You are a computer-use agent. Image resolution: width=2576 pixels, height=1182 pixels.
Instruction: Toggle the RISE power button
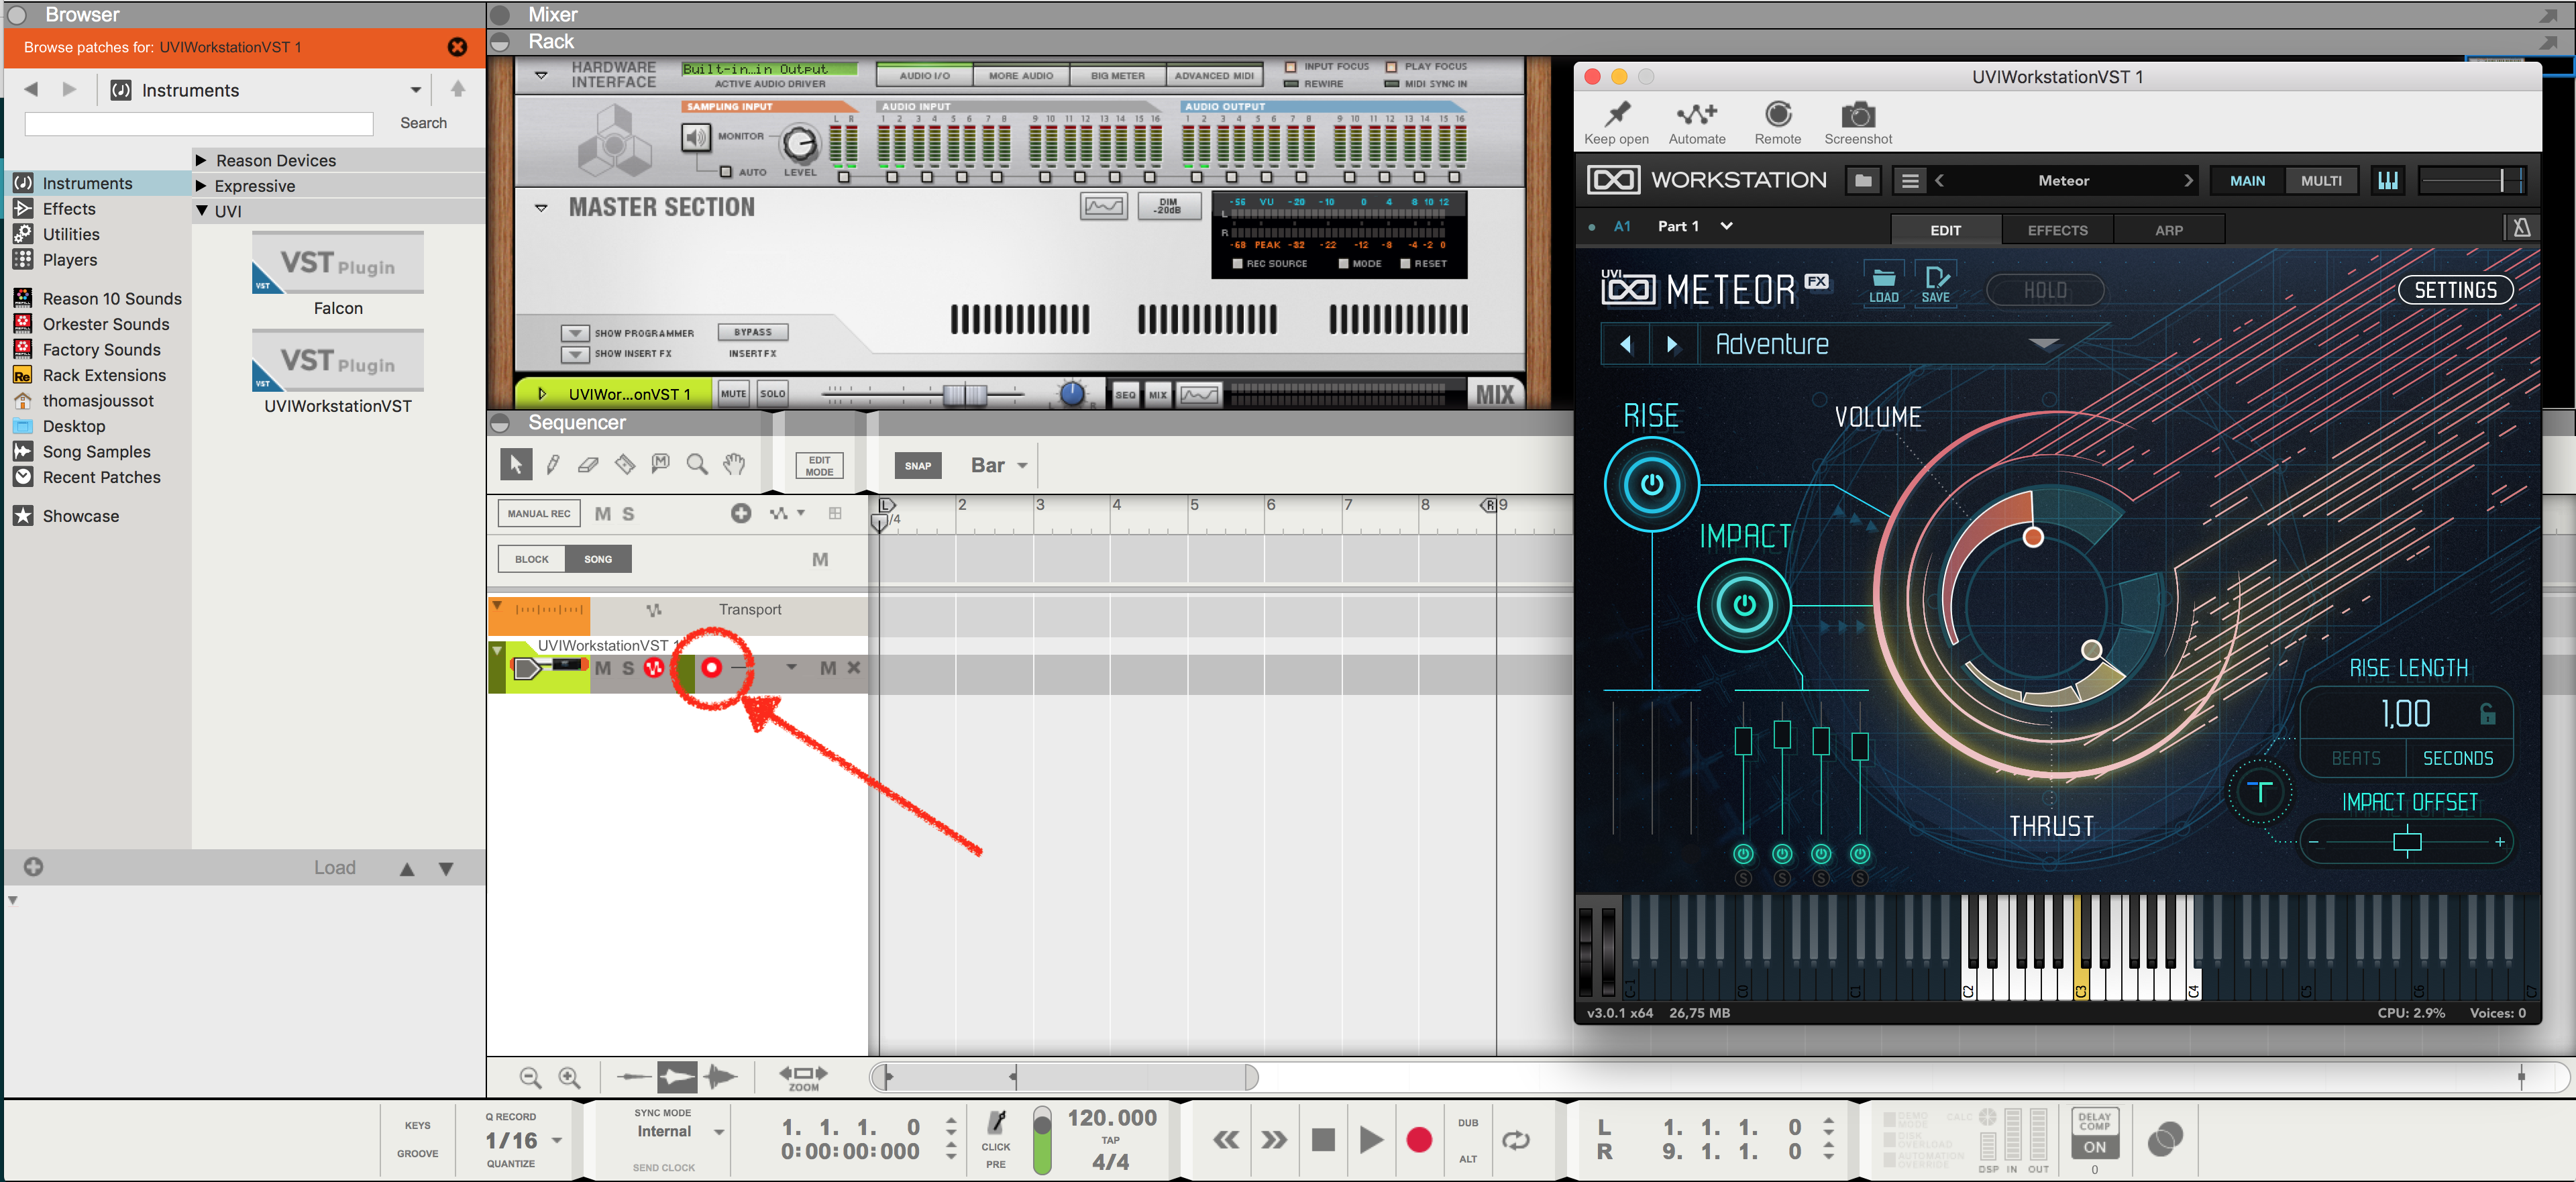pos(1652,485)
